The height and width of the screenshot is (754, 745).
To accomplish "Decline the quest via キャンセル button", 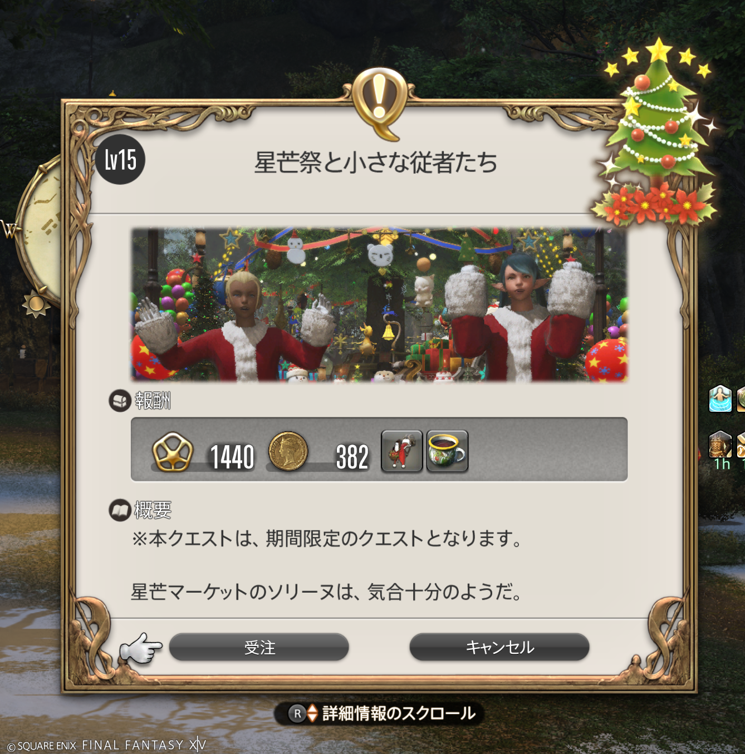I will tap(499, 647).
